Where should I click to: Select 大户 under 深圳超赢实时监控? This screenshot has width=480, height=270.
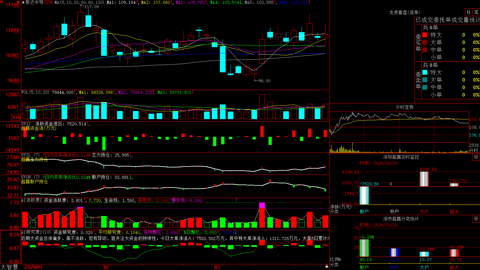[x=424, y=211]
